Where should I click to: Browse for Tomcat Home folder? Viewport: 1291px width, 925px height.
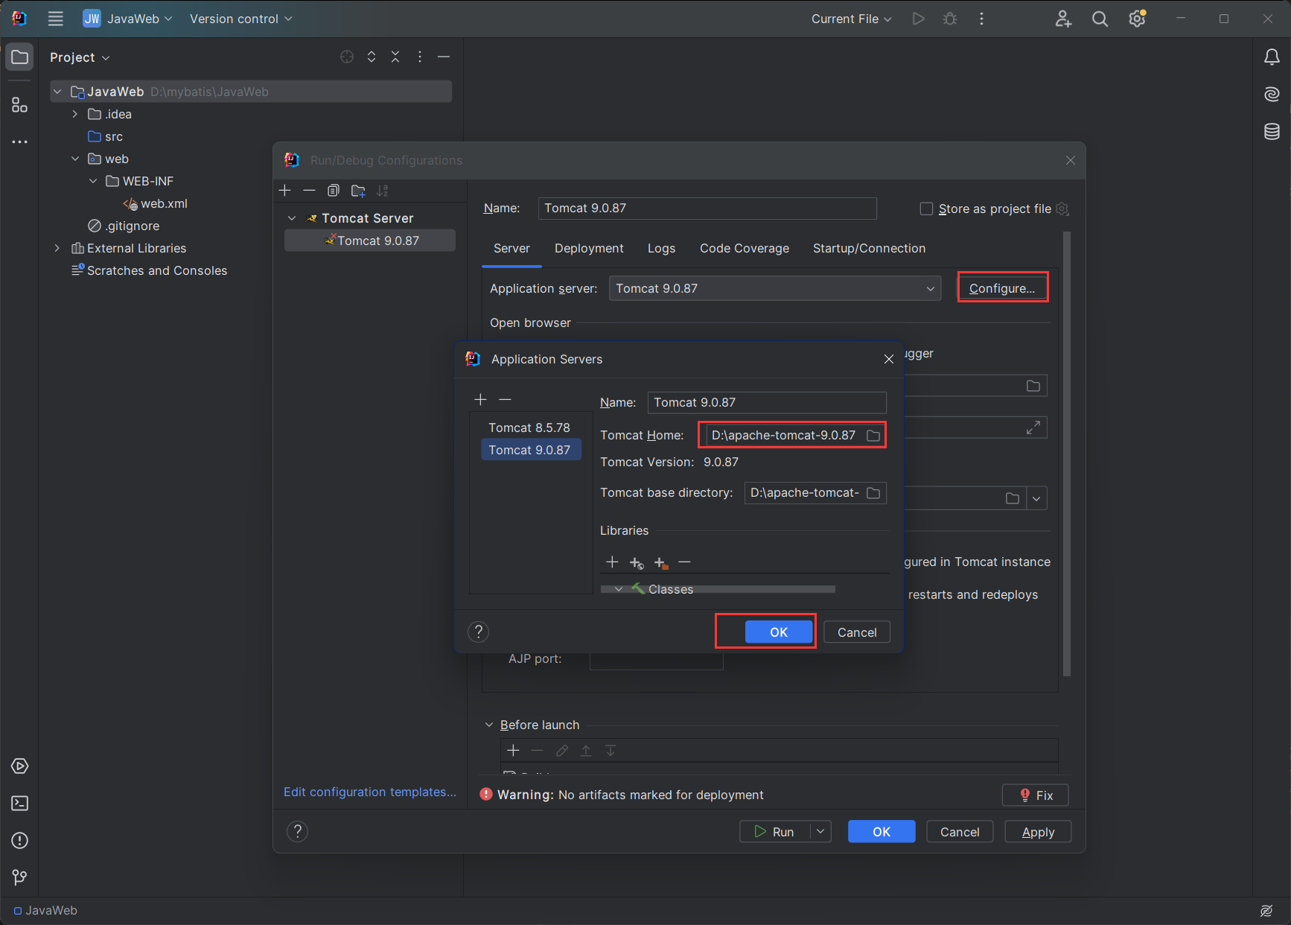(x=873, y=436)
